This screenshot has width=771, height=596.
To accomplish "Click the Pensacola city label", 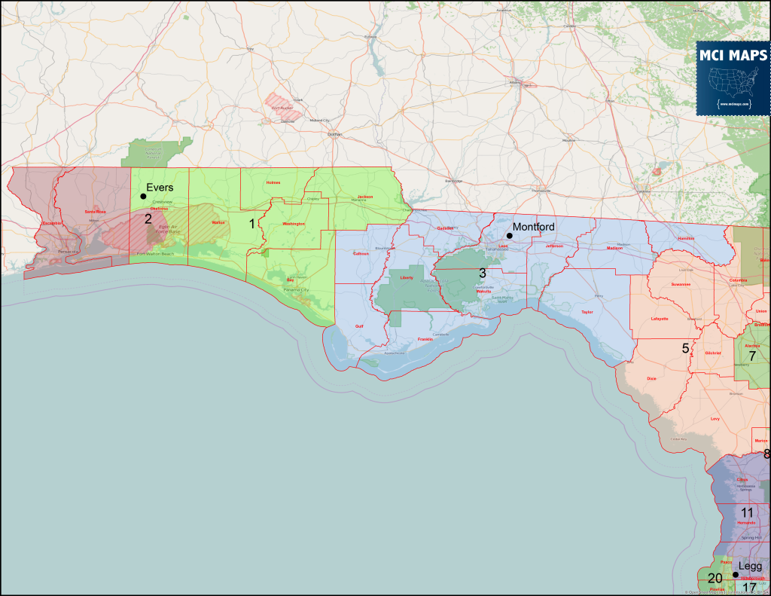I will (68, 252).
